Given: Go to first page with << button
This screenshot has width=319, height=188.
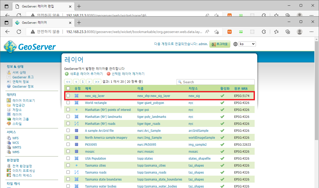Looking at the screenshot, I should click(68, 82).
